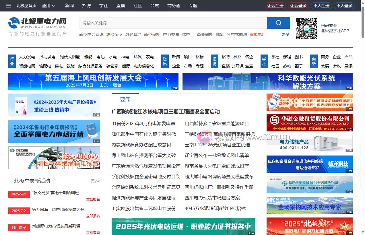Select the 资讯 sidebar category icon

pos(164,61)
